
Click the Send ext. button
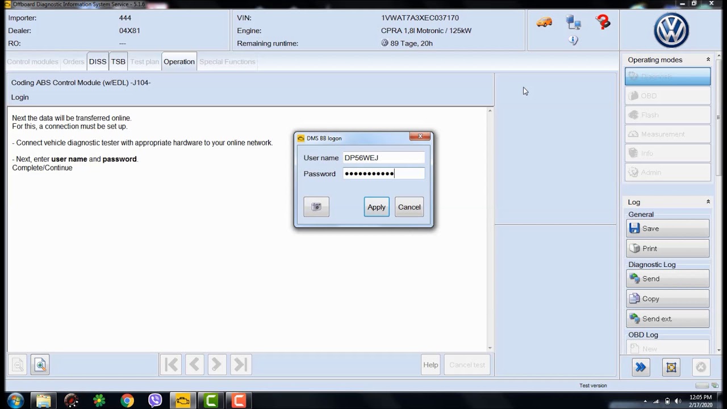668,319
